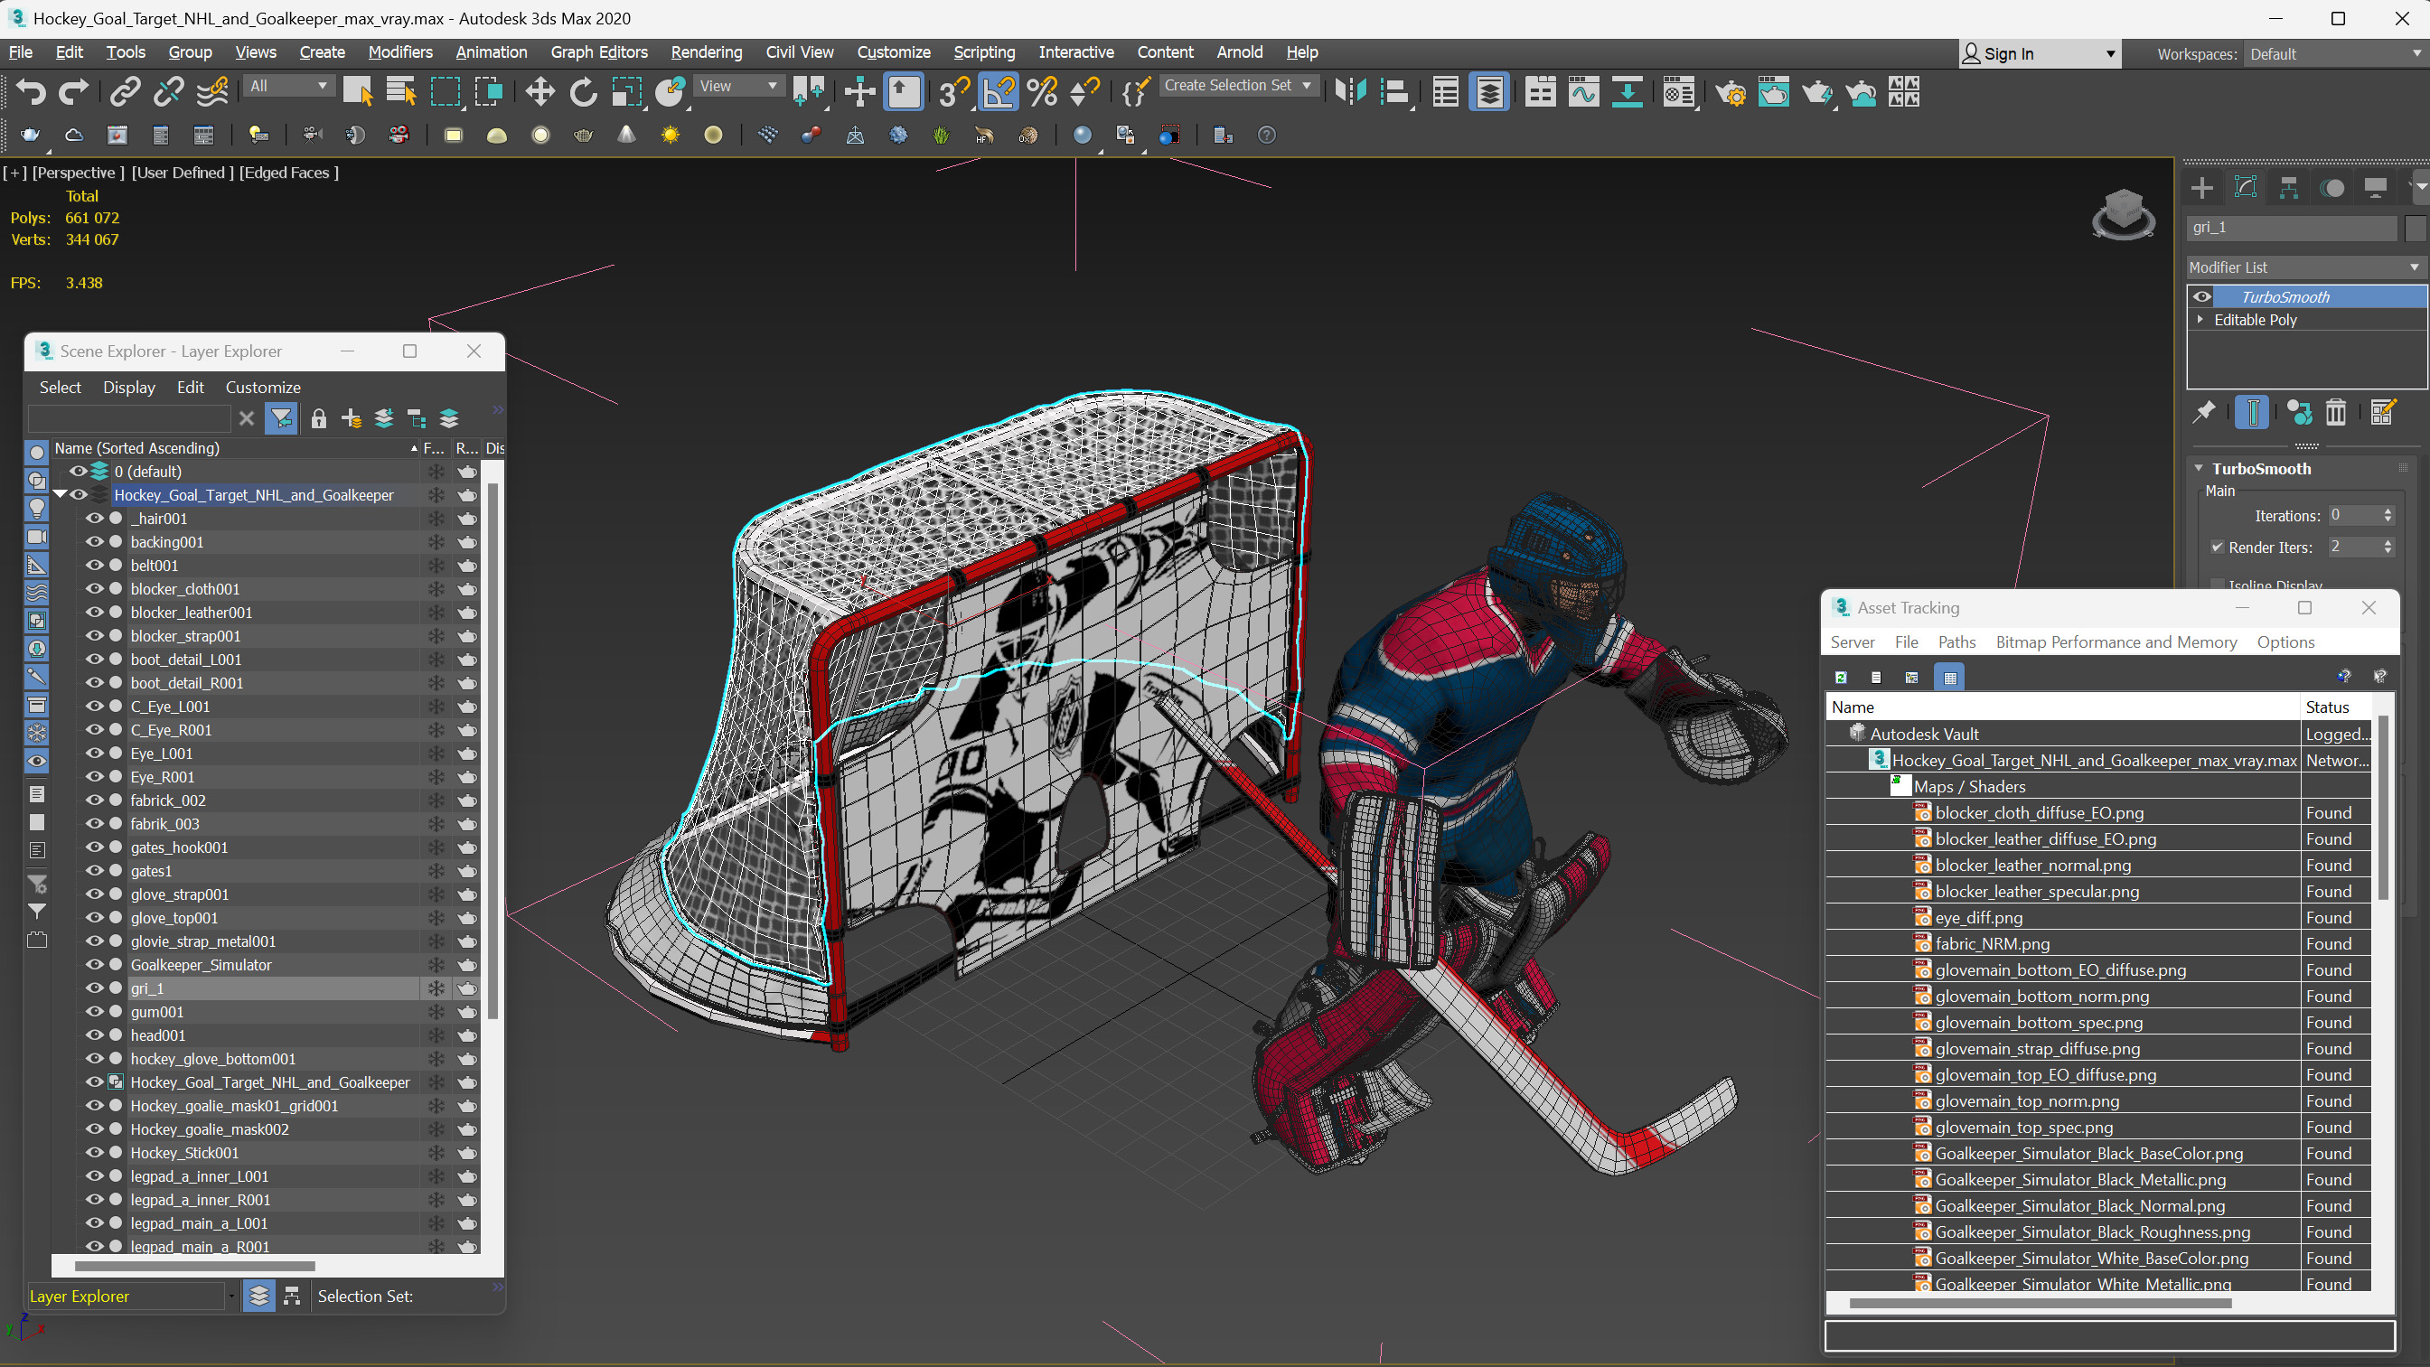Image resolution: width=2430 pixels, height=1367 pixels.
Task: Open the Scripting menu
Action: (x=984, y=51)
